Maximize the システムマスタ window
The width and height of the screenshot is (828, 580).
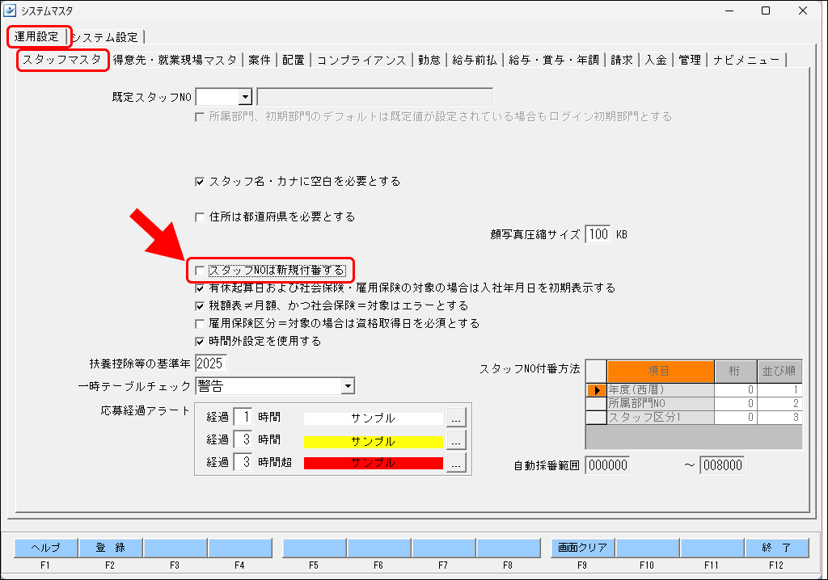[766, 11]
